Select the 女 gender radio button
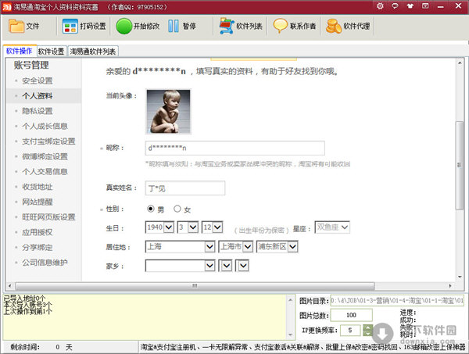469x354 pixels. [x=177, y=209]
